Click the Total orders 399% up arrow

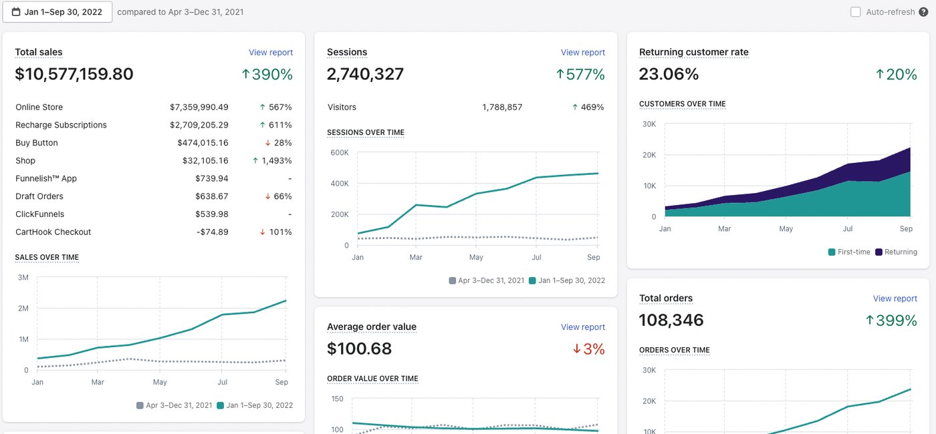pyautogui.click(x=870, y=320)
